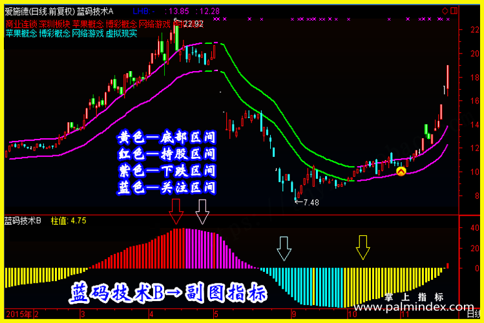Click the last tall red candlestick near 18
484x323 pixels.
pos(448,79)
